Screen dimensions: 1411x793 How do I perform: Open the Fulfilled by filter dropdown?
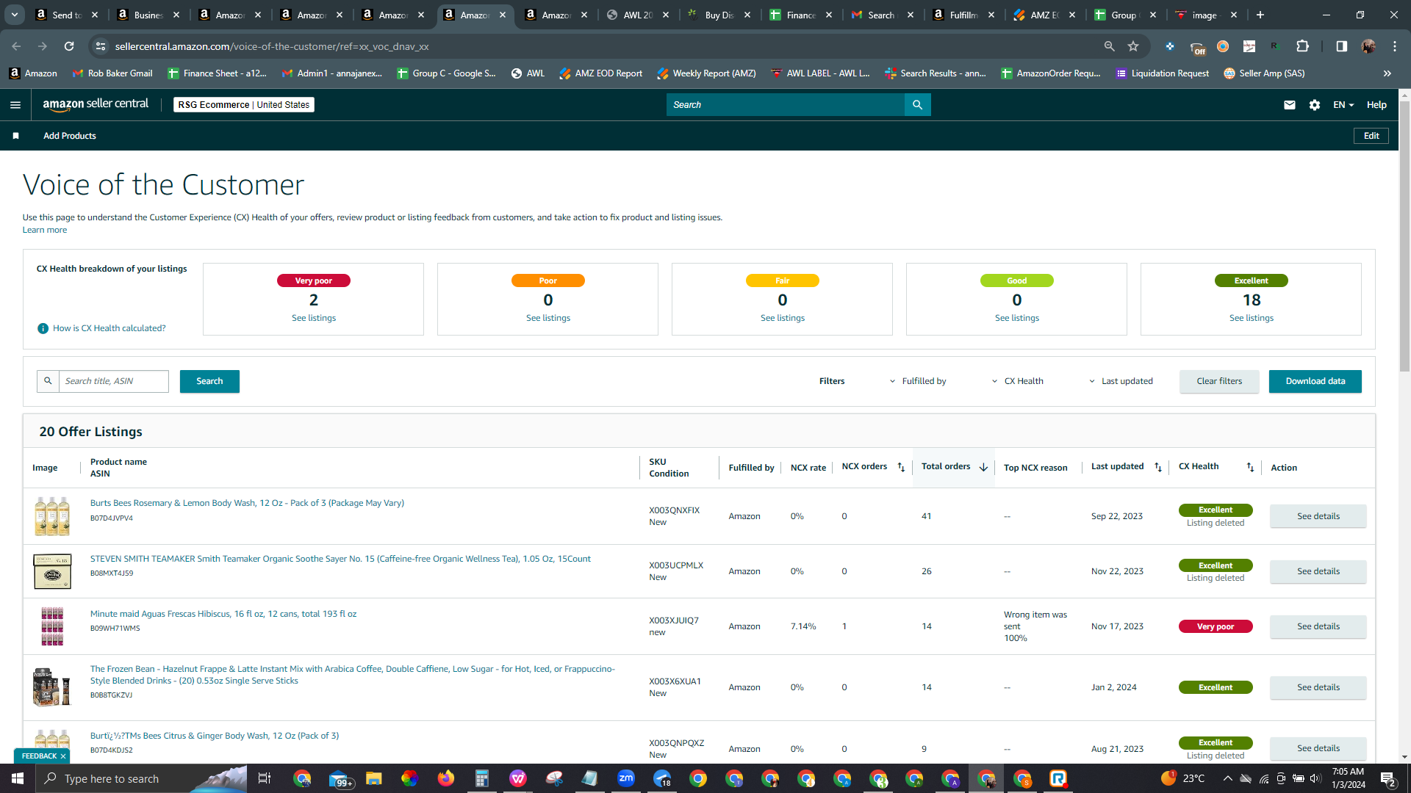coord(918,381)
